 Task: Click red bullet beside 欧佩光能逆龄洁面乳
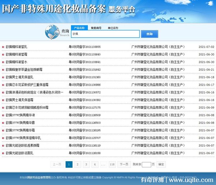pos(3,153)
